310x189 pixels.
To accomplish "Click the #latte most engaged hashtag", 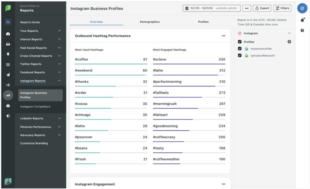I will coord(158,70).
